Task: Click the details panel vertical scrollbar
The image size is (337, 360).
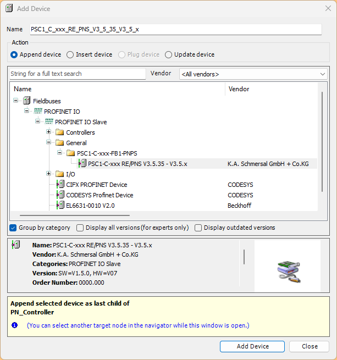Action: coord(244,257)
